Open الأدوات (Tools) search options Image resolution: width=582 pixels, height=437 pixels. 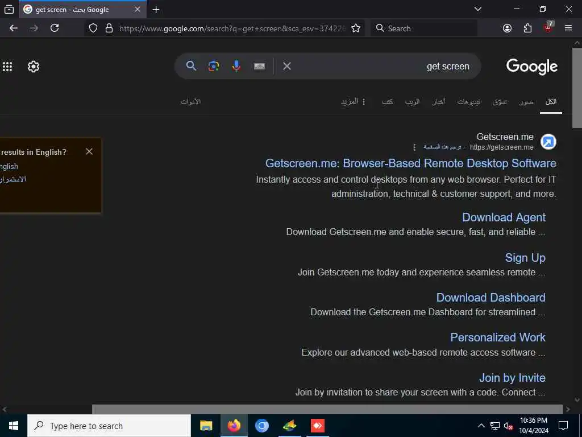point(190,101)
